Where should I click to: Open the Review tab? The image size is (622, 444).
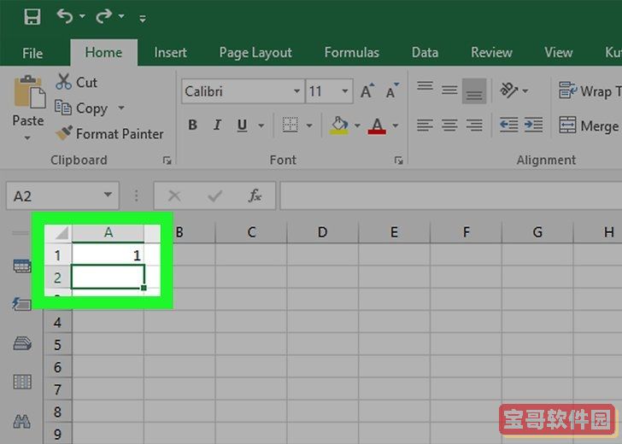click(491, 52)
